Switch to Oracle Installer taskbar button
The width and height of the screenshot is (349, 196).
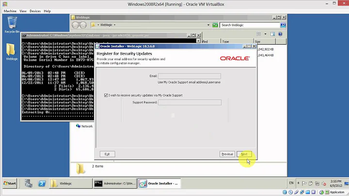pyautogui.click(x=159, y=183)
